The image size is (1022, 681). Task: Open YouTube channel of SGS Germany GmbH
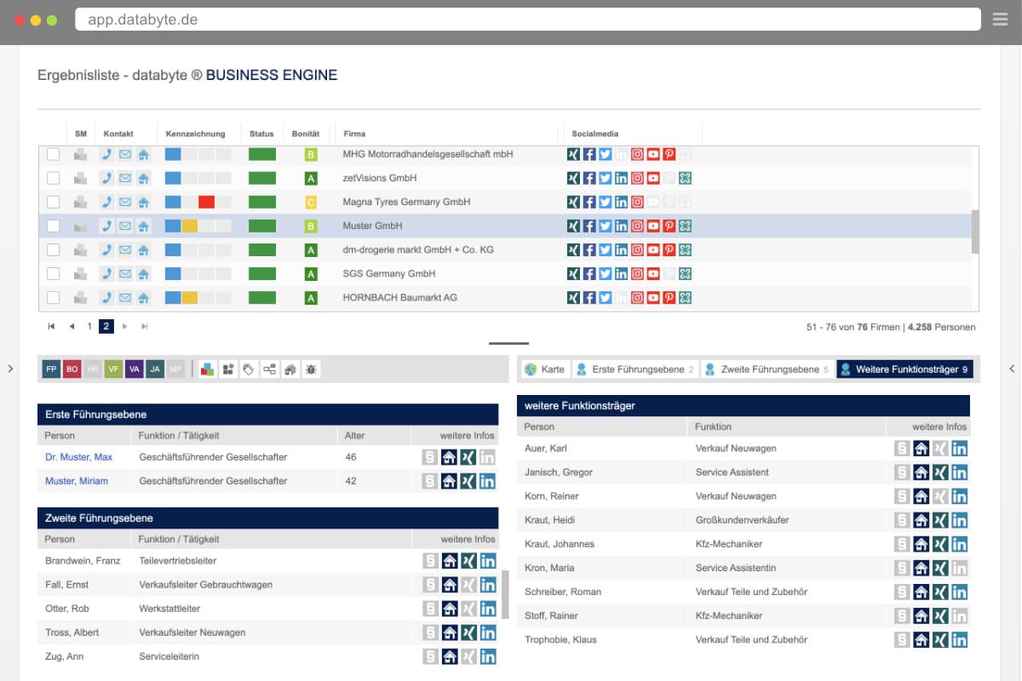pyautogui.click(x=653, y=273)
